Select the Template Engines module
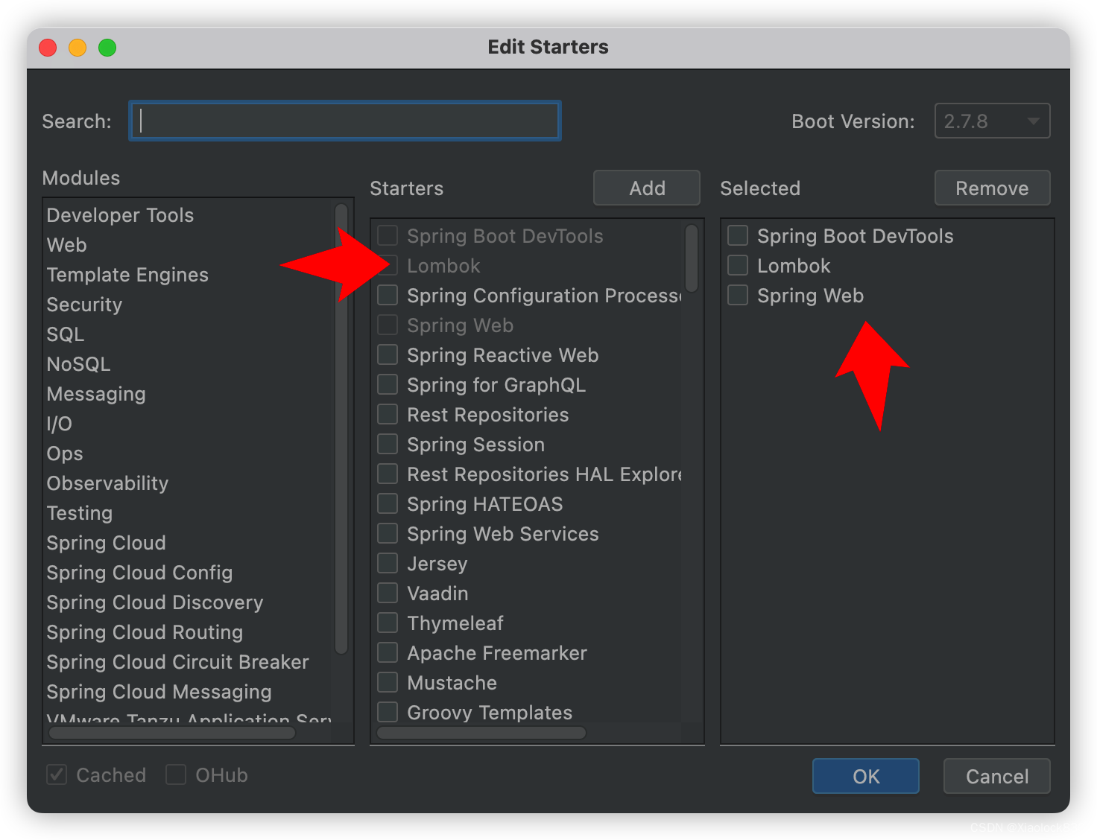1097x840 pixels. [x=127, y=275]
